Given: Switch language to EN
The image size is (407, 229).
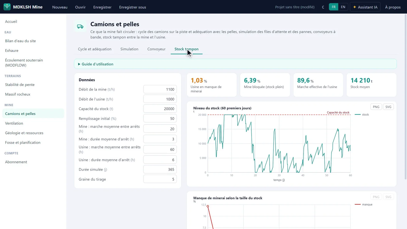Looking at the screenshot, I should click(x=343, y=7).
